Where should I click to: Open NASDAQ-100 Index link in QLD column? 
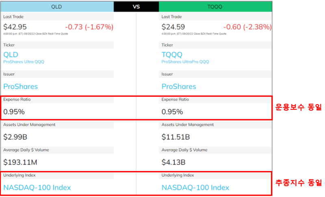click(x=37, y=188)
